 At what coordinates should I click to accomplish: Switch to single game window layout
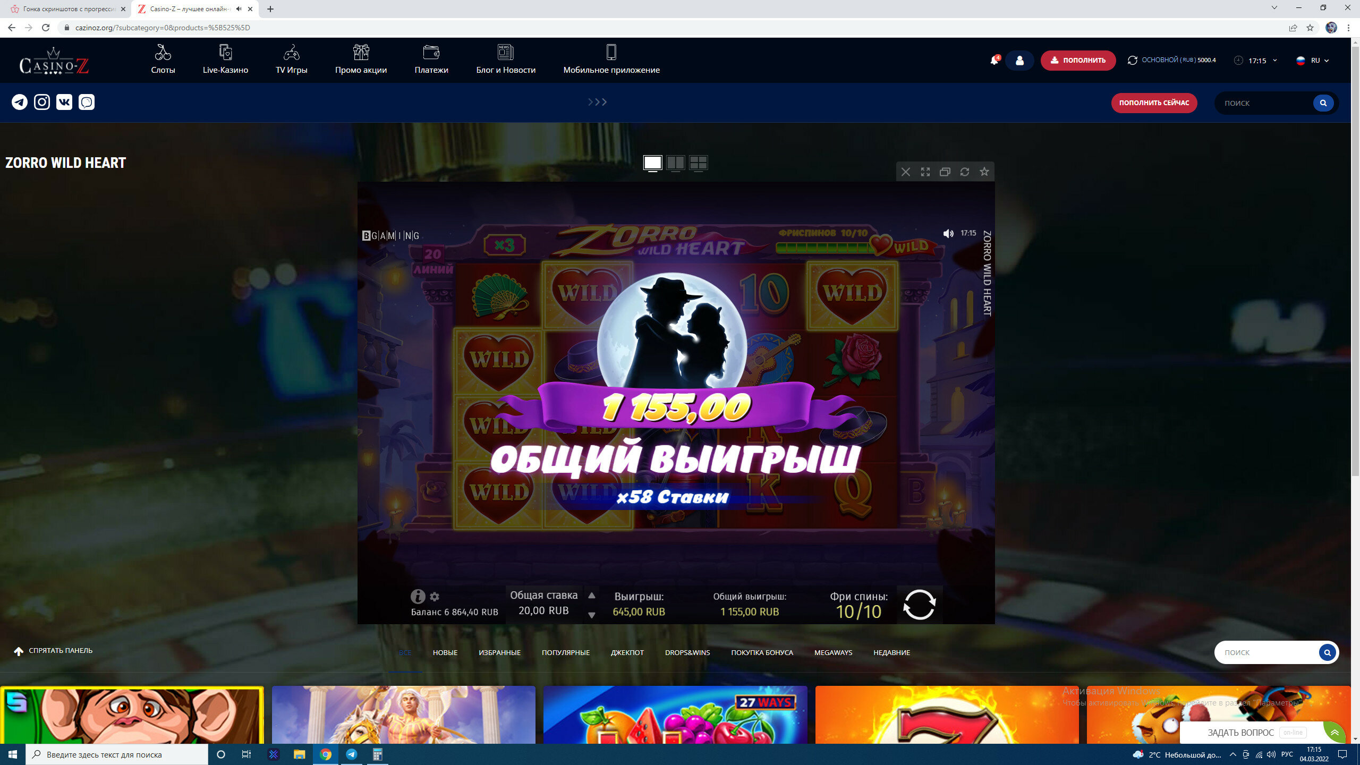(652, 163)
